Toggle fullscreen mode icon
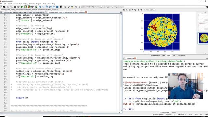 [65, 7]
